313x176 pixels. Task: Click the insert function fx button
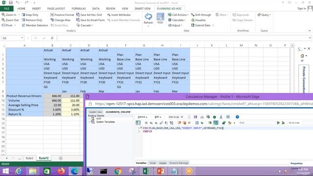pyautogui.click(x=52, y=38)
